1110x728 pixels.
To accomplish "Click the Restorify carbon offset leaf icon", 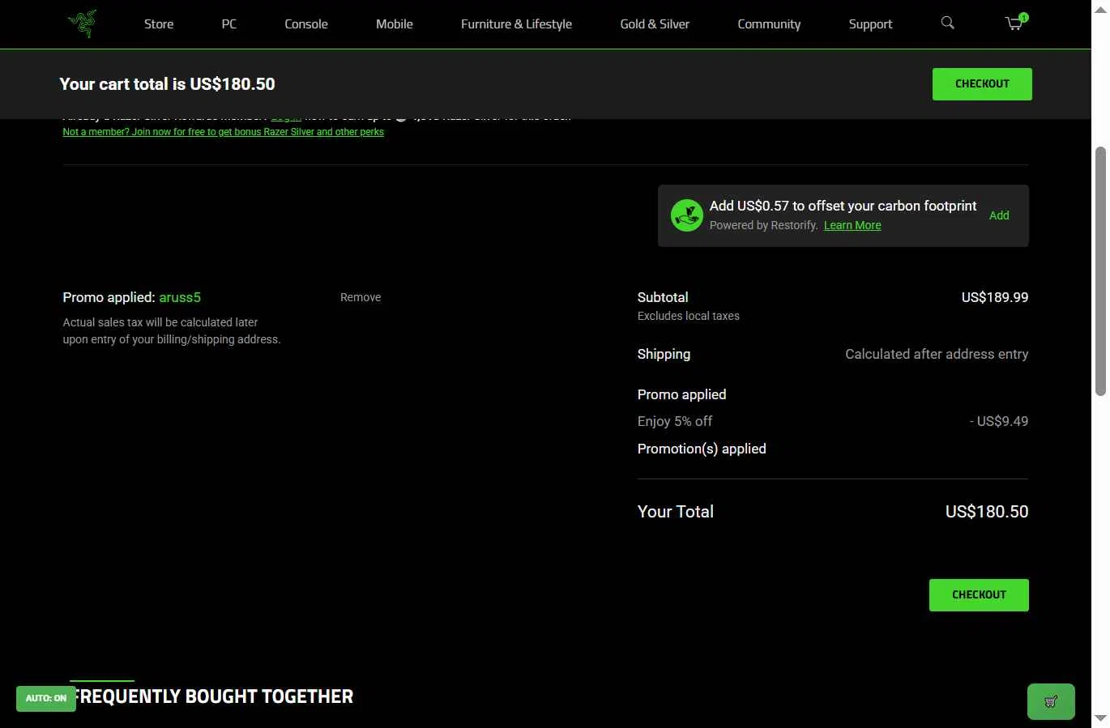I will coord(686,215).
